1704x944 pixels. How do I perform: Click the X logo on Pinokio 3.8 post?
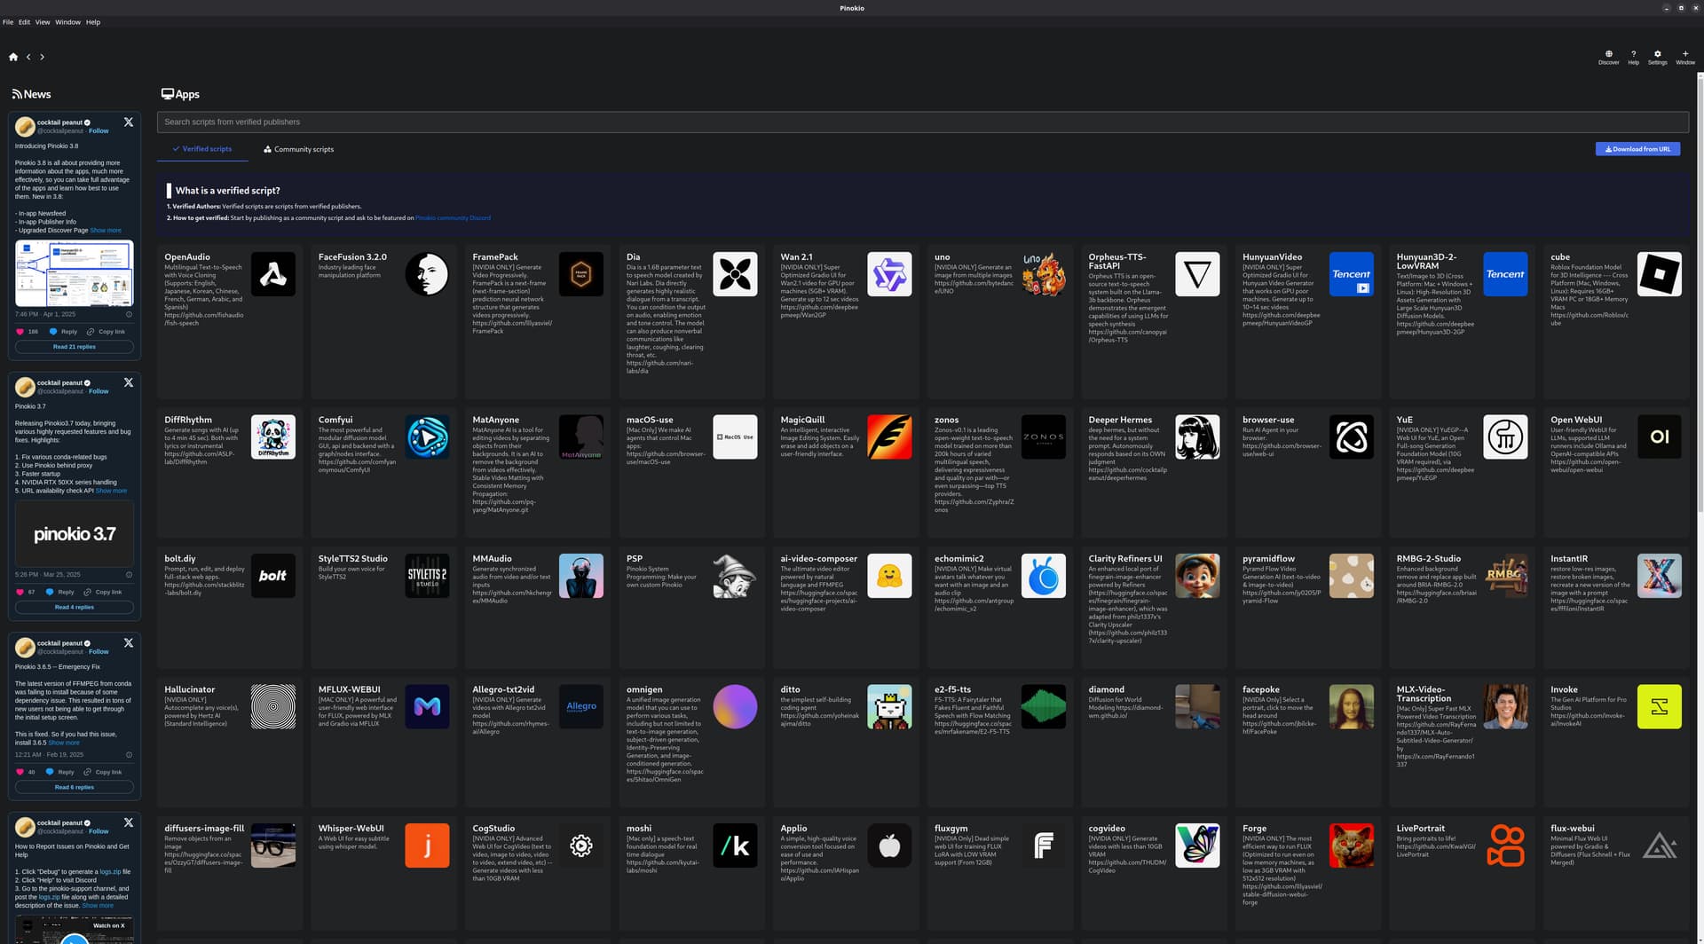(x=129, y=122)
